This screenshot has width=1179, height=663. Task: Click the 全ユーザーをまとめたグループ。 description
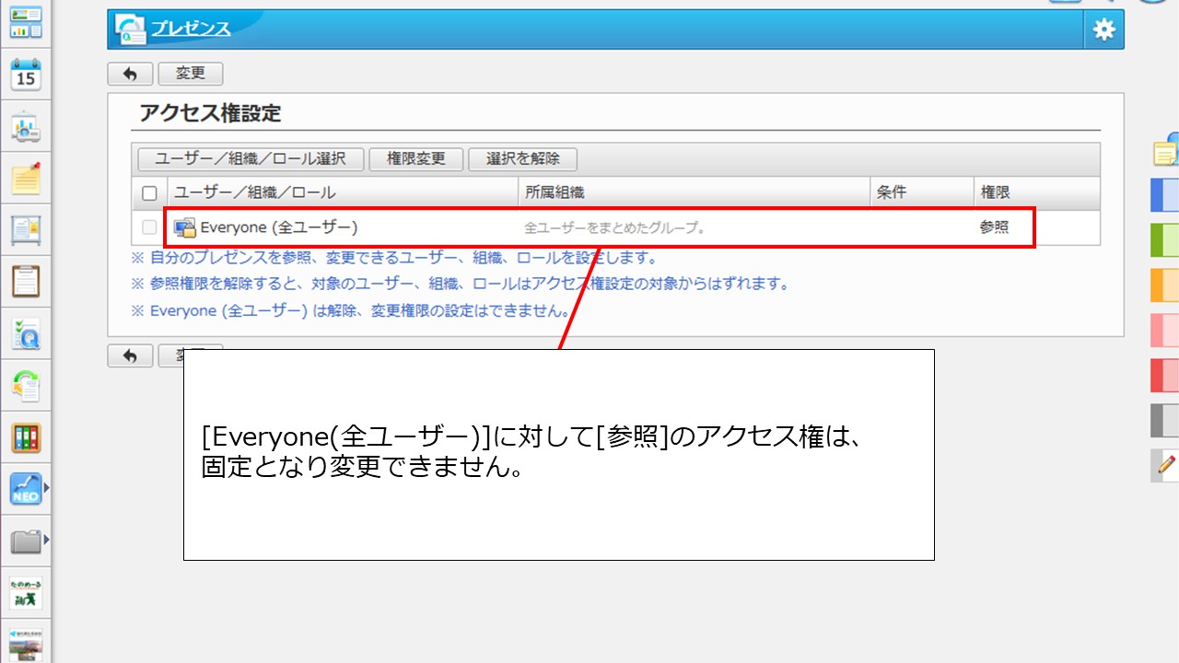615,227
